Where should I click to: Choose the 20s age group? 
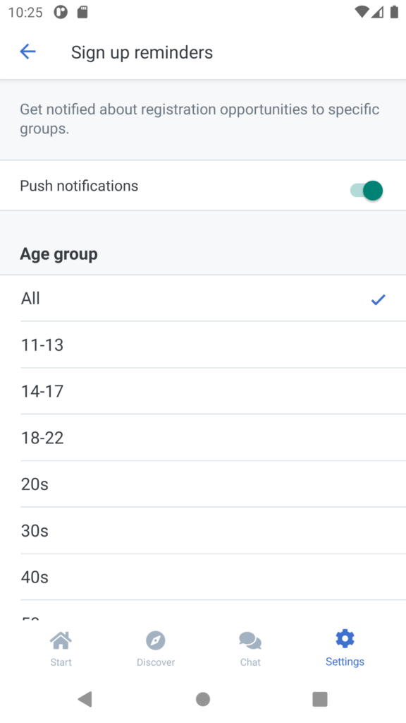tap(203, 484)
